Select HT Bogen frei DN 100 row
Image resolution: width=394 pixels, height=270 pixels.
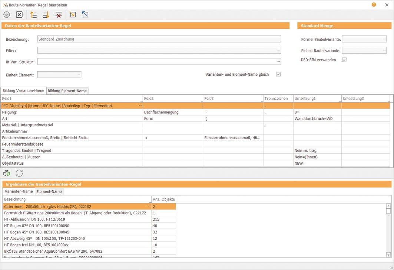pos(89,245)
